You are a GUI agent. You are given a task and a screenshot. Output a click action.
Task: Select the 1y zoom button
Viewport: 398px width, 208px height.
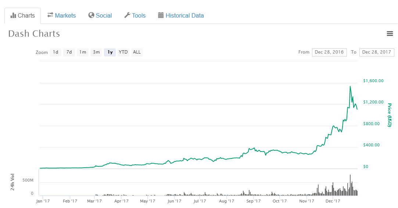[x=110, y=52]
